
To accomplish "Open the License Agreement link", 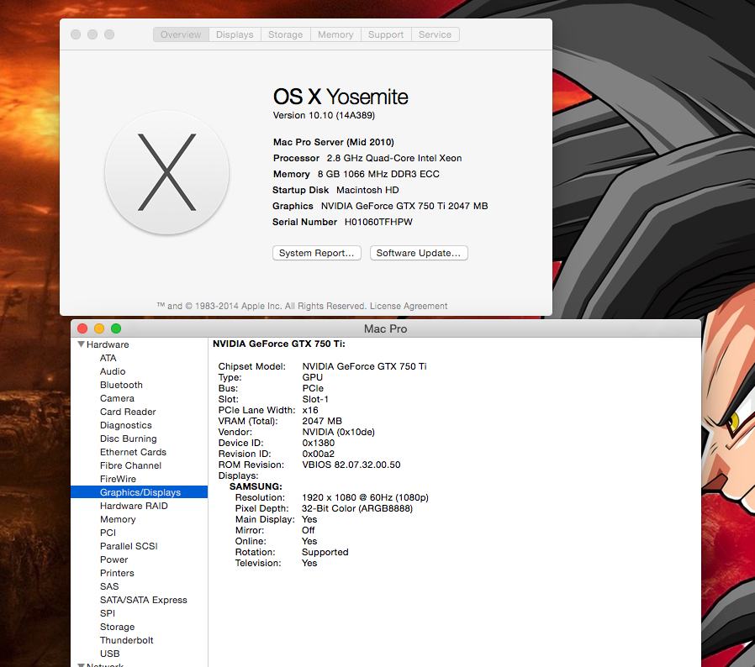I will click(409, 306).
